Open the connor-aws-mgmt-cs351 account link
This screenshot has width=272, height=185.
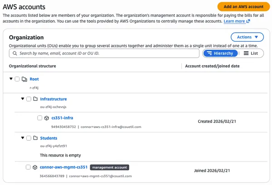click(63, 167)
